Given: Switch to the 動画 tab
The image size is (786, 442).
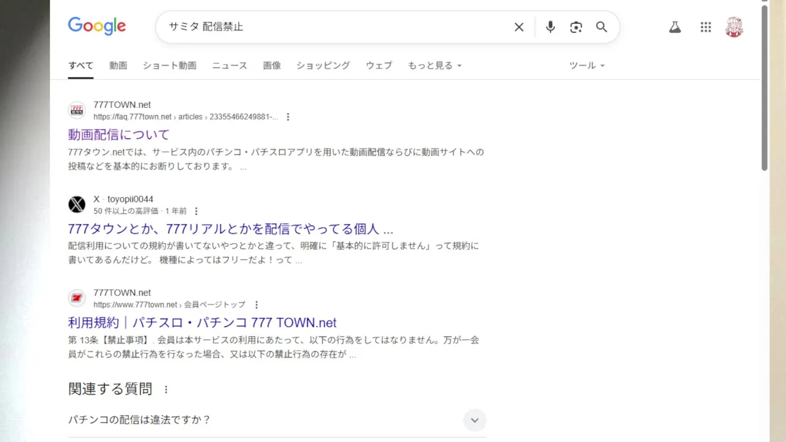Looking at the screenshot, I should 118,65.
